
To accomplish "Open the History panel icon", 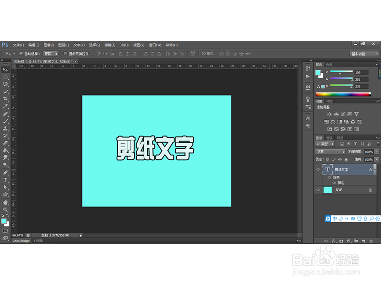I will point(308,68).
